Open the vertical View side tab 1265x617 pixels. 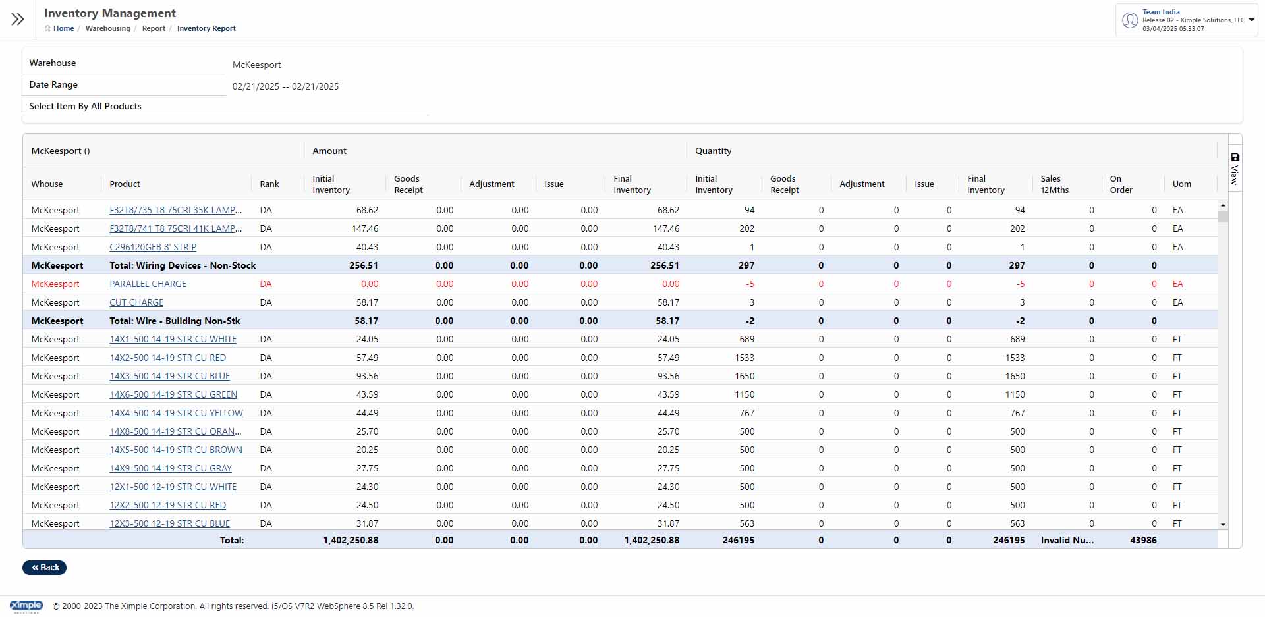pyautogui.click(x=1235, y=175)
